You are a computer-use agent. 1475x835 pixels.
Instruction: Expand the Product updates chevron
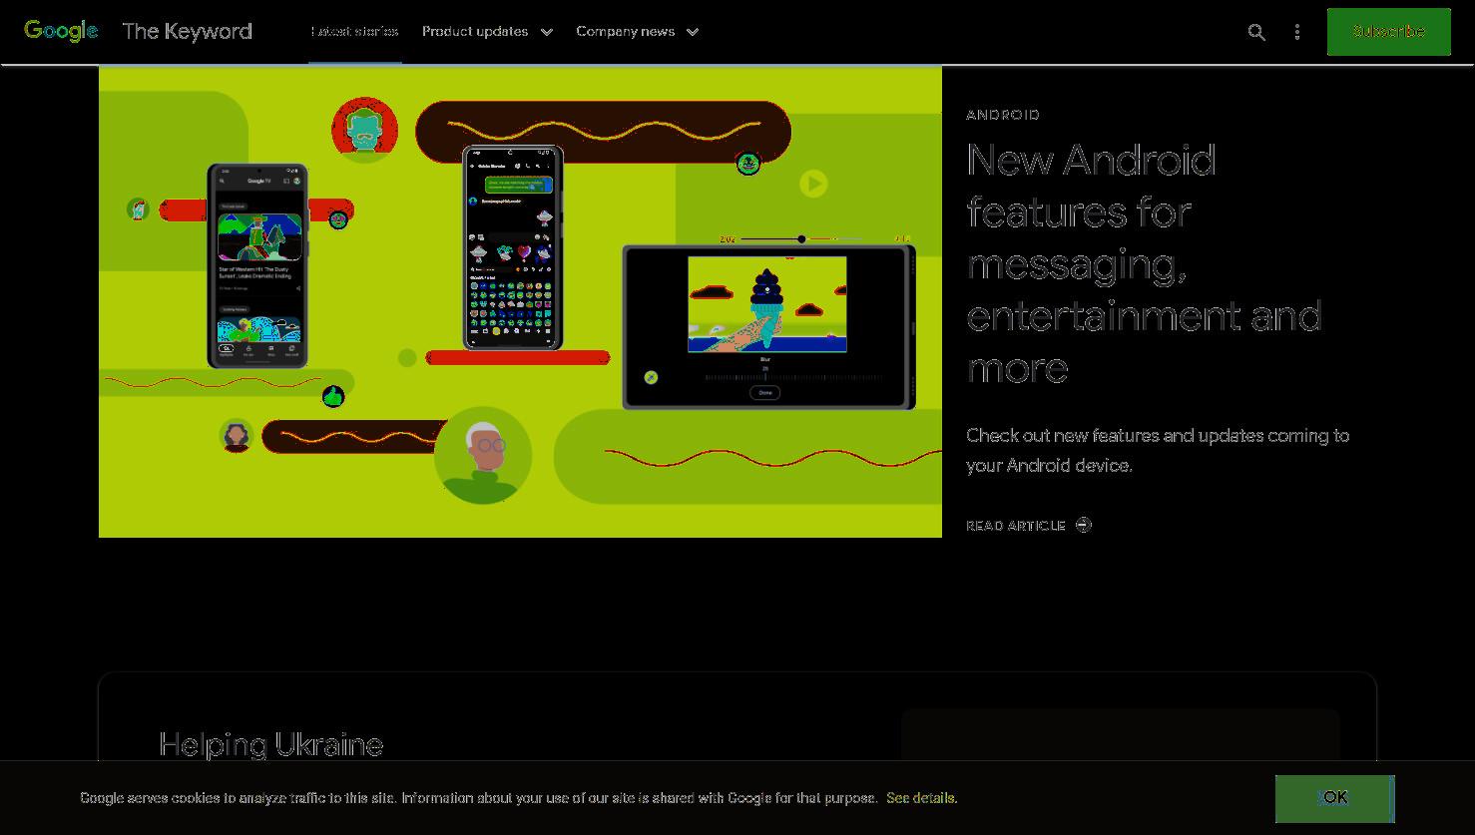547,32
